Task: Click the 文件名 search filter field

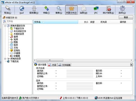Action: 17,21
